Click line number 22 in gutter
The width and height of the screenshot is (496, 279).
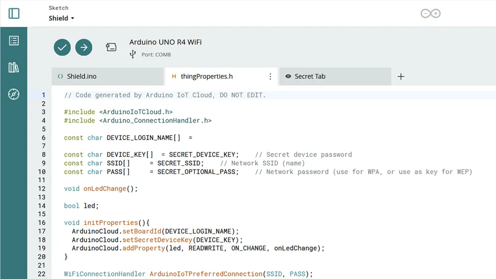(x=42, y=274)
